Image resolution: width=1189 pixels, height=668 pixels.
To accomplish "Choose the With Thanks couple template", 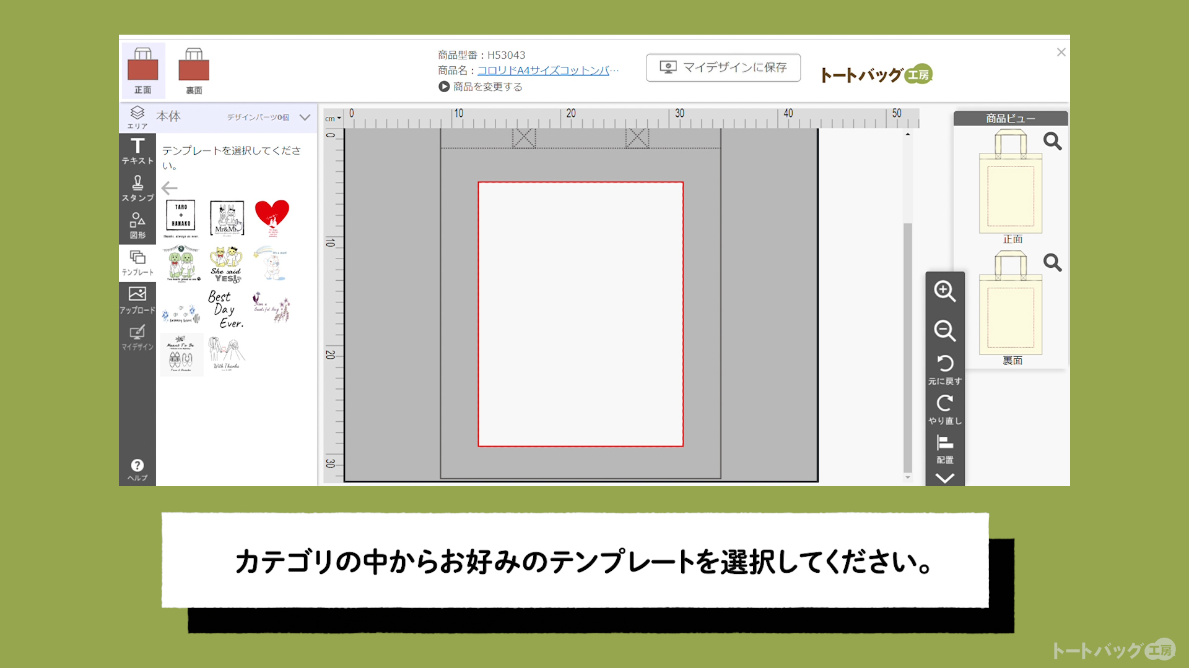I will tap(227, 354).
